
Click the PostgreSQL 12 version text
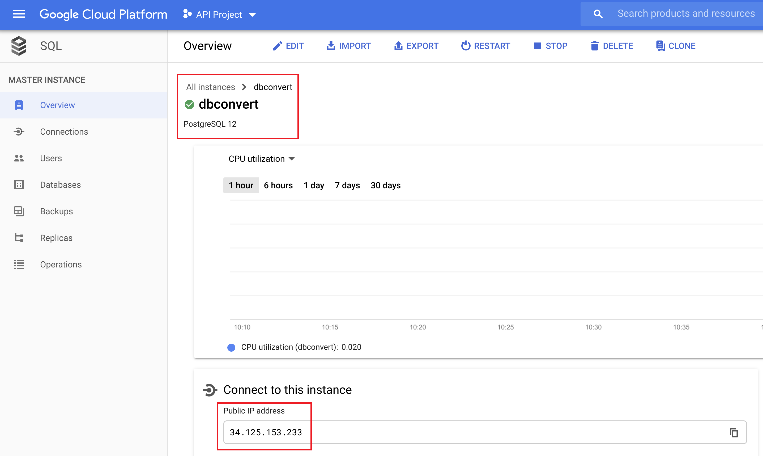click(210, 124)
